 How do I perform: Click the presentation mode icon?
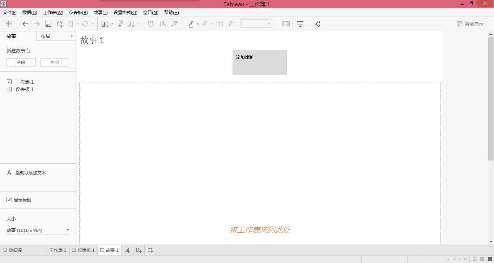(x=301, y=24)
